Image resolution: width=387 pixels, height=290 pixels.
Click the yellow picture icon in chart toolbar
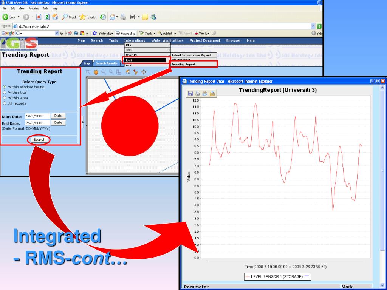212,94
